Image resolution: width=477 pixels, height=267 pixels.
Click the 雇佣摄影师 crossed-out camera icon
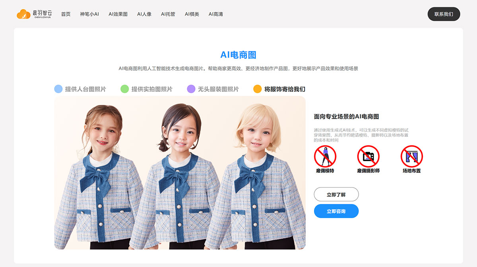point(368,157)
